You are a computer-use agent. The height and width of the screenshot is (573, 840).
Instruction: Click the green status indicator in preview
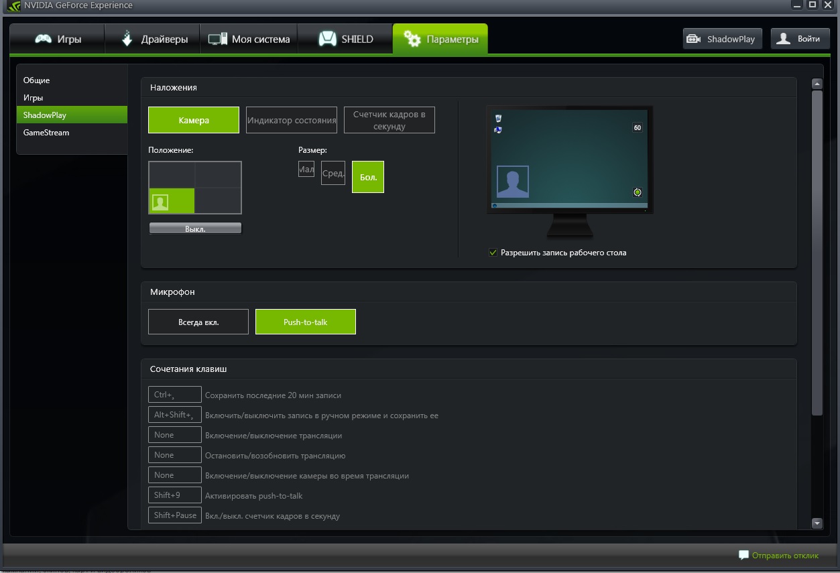[638, 192]
